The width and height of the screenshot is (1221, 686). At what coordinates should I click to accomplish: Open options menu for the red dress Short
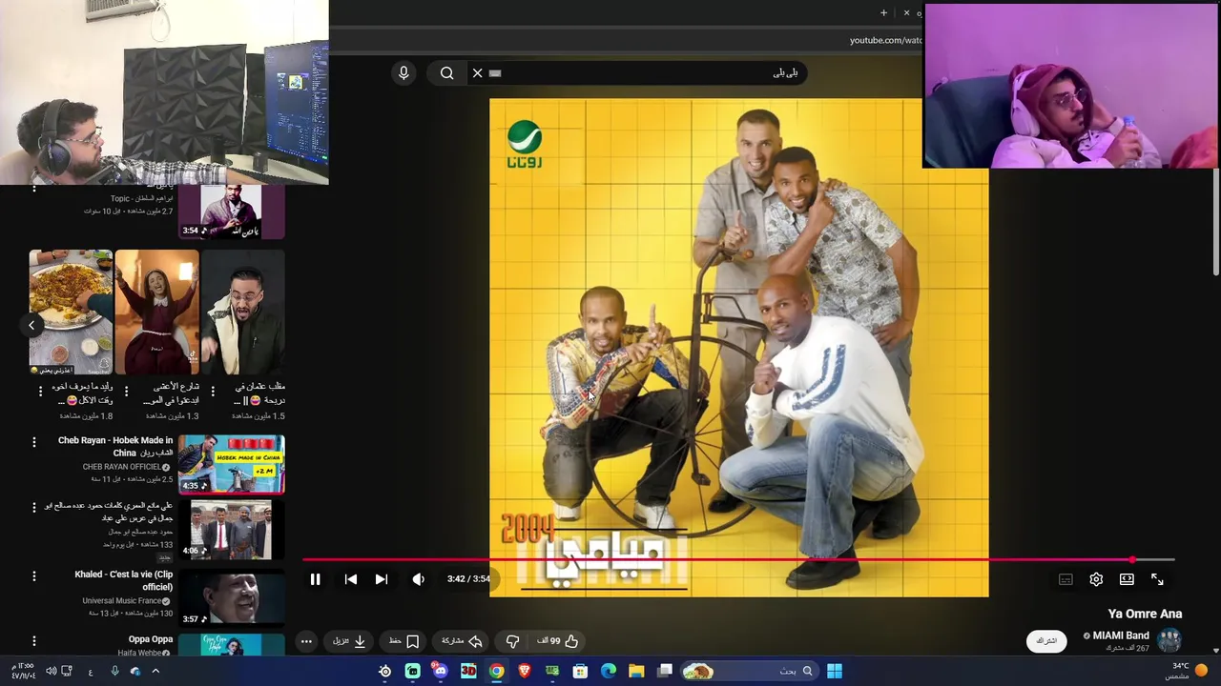click(x=126, y=392)
